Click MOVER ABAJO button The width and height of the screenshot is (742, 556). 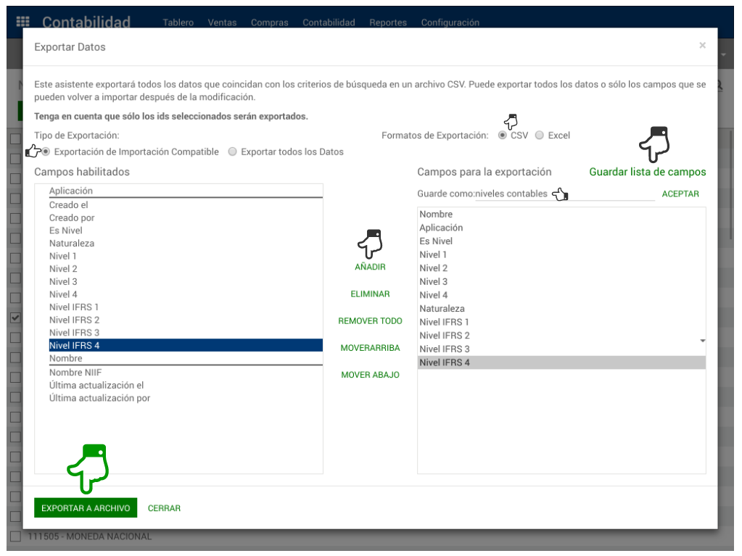370,375
